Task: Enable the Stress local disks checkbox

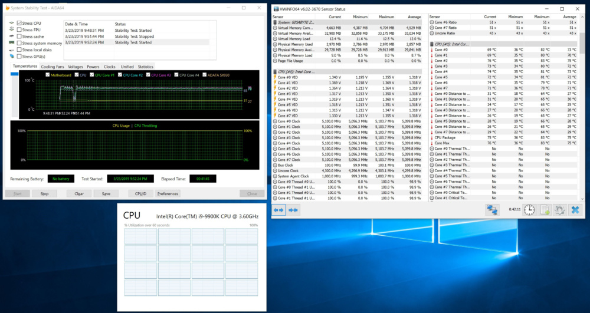Action: pyautogui.click(x=19, y=50)
